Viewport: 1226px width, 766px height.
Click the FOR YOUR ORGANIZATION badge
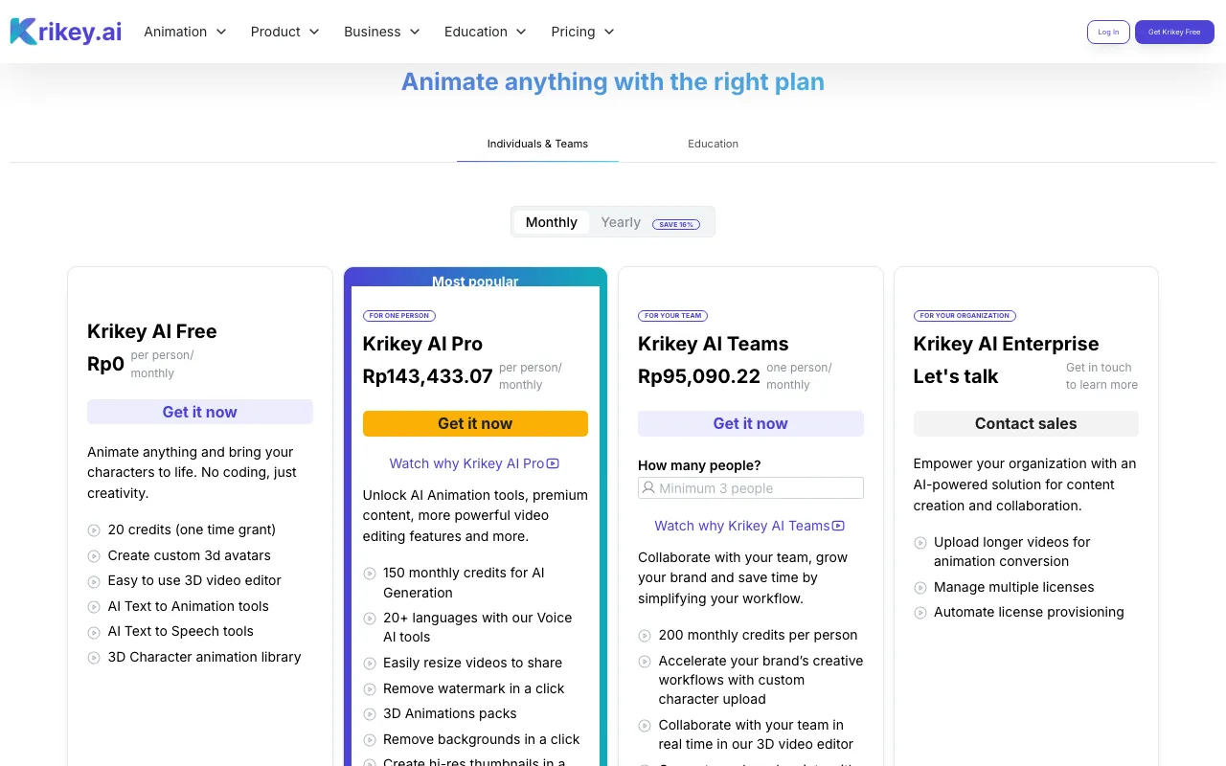click(965, 316)
